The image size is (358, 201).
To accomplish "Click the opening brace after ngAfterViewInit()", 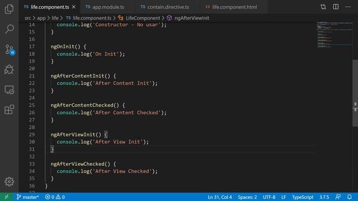I will point(106,135).
